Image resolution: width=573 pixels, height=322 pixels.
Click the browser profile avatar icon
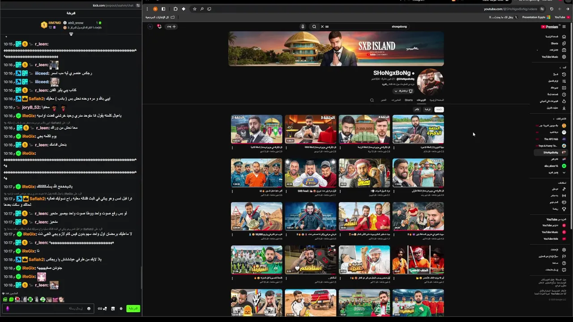pyautogui.click(x=155, y=9)
